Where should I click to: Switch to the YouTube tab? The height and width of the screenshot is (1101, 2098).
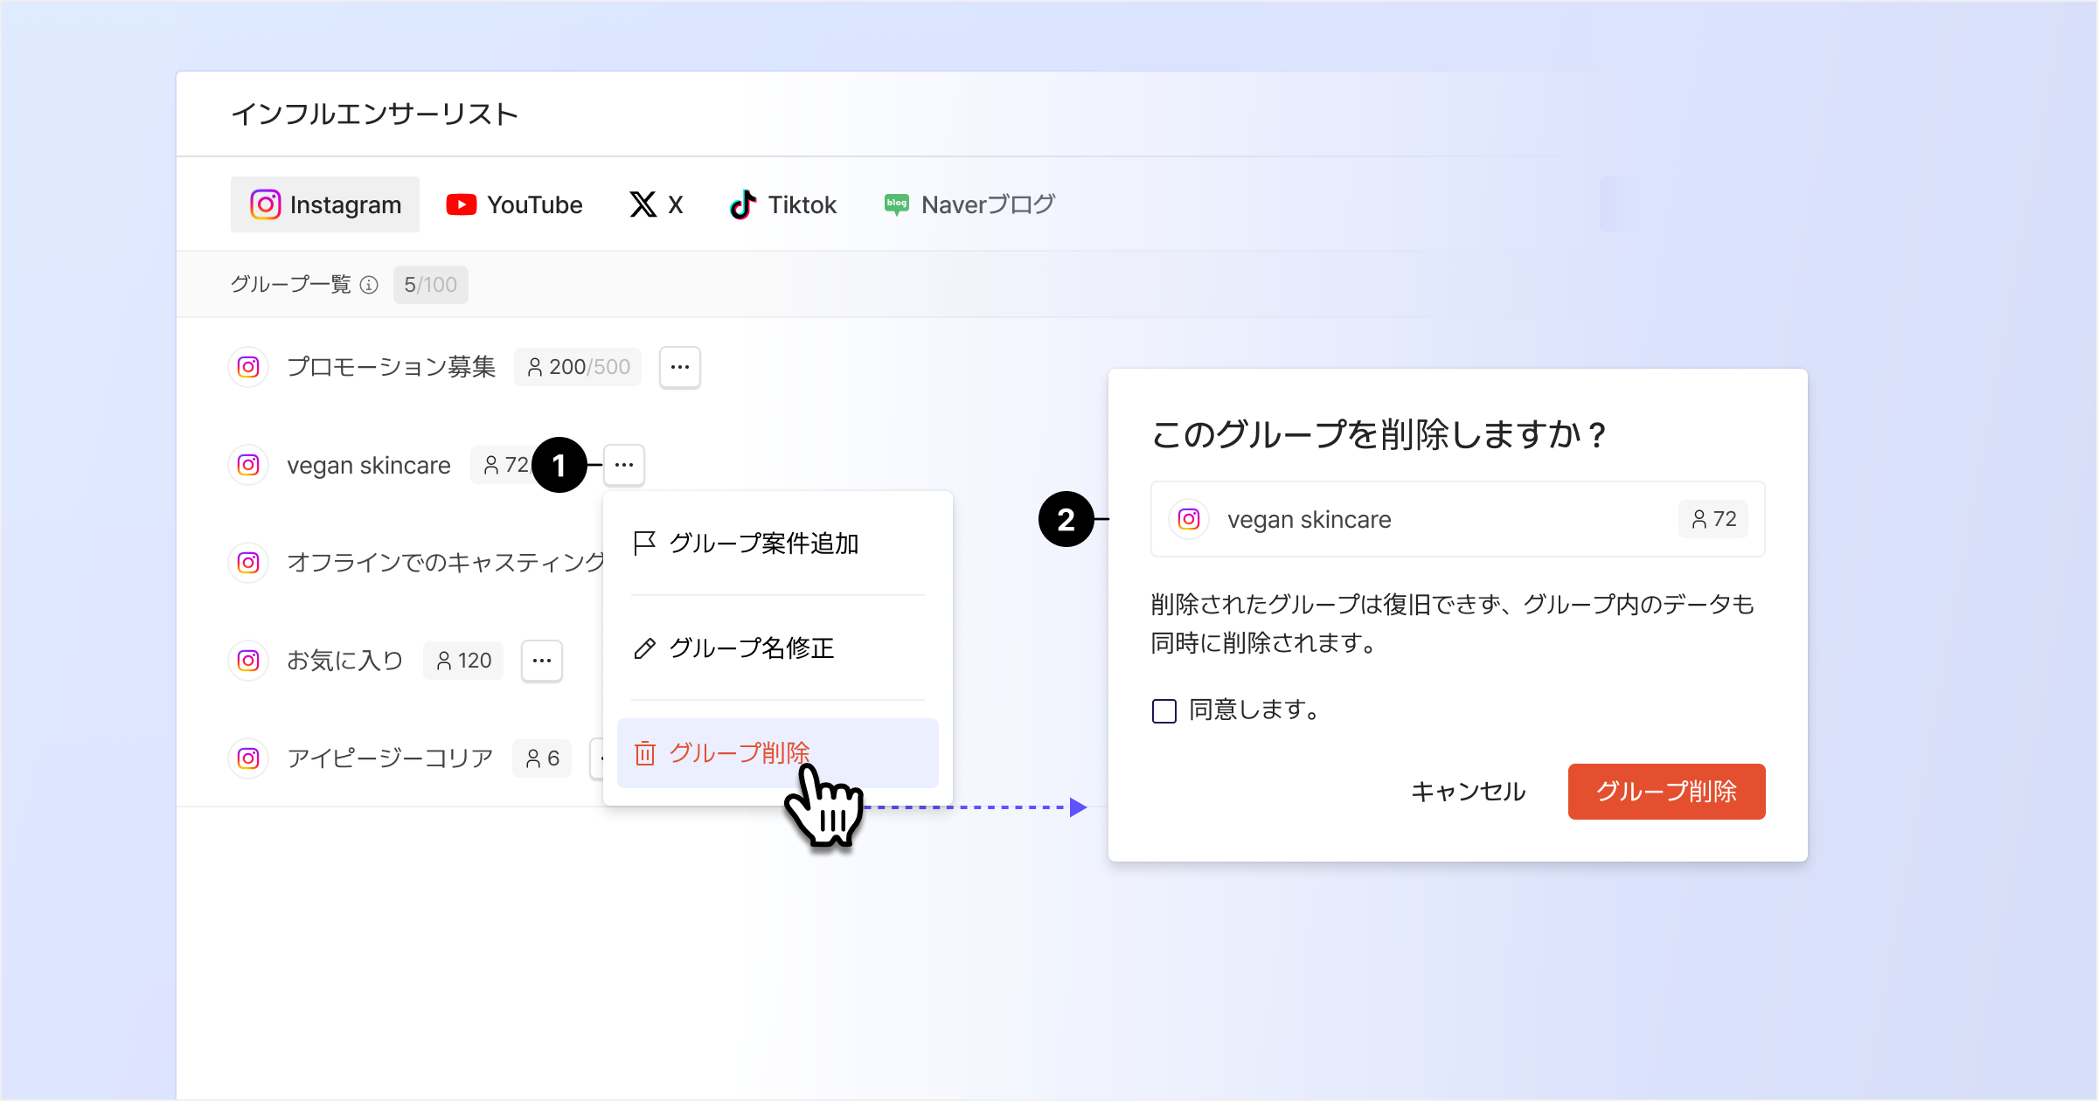tap(514, 204)
